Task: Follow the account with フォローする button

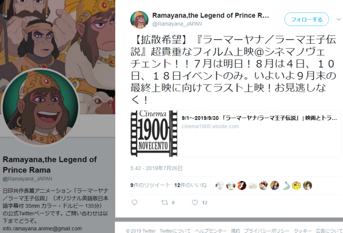Action: pos(307,19)
